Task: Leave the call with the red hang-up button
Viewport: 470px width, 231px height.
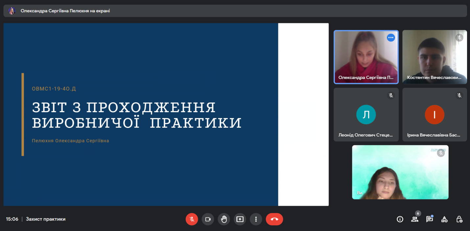Action: click(x=274, y=219)
